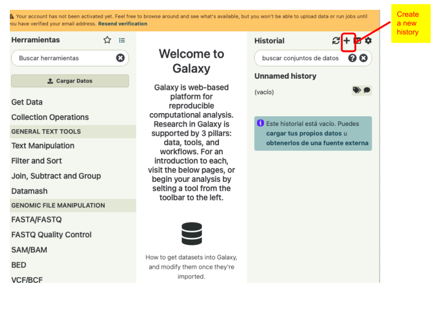Expand the FASTA/FASTQ tool section
The image size is (443, 332).
pyautogui.click(x=36, y=219)
